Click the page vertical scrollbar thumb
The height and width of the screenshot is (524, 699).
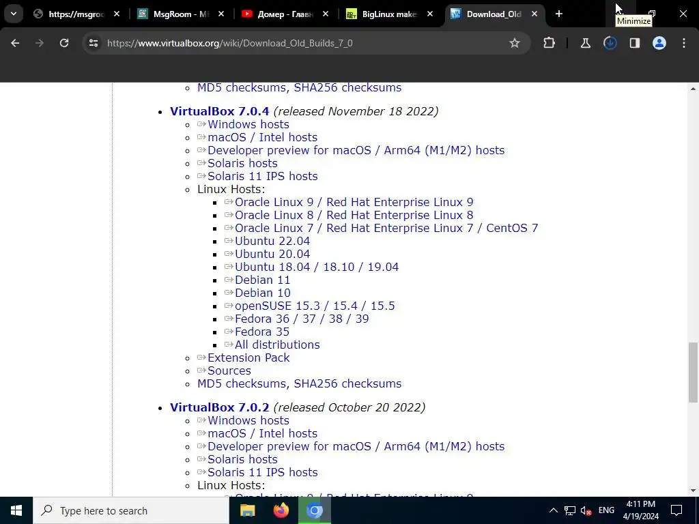point(693,372)
